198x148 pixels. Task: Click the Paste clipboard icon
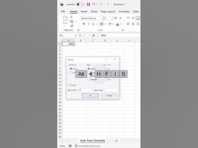pyautogui.click(x=65, y=18)
